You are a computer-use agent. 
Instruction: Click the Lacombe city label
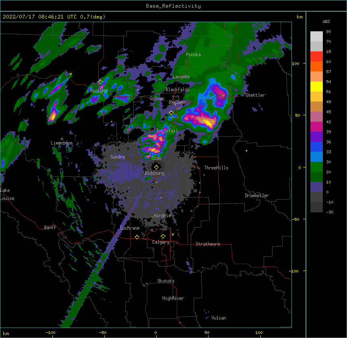[x=181, y=77]
